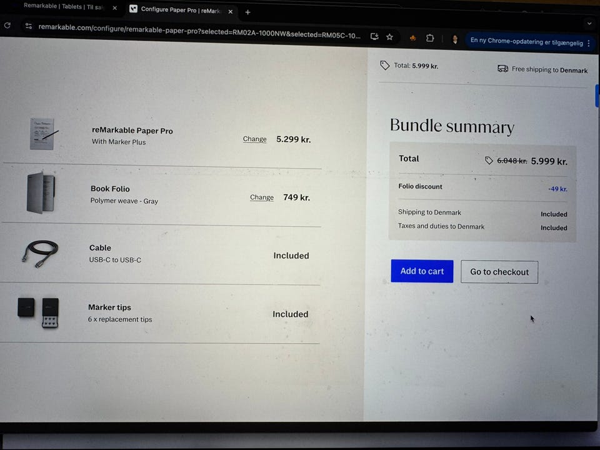The height and width of the screenshot is (450, 600).
Task: Open a new tab with the plus button
Action: pyautogui.click(x=247, y=12)
